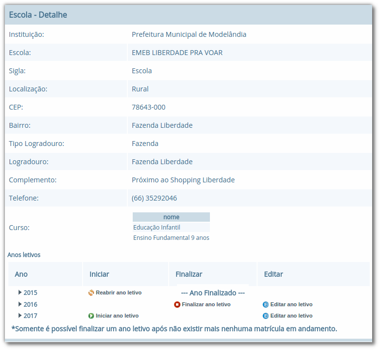Click the red Finalizar stop icon for 2016
The image size is (380, 350).
click(177, 304)
